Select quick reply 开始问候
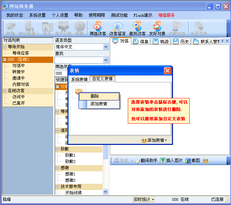 click(x=73, y=192)
